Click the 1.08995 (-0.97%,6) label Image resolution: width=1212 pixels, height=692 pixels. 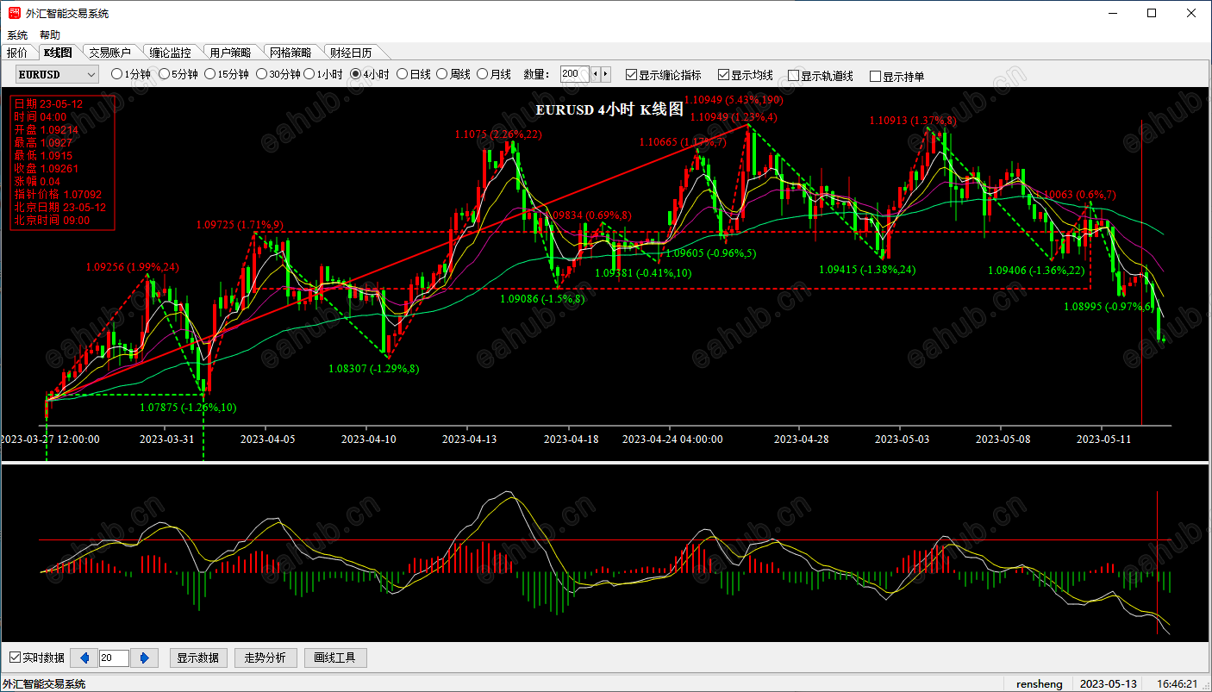coord(1109,307)
